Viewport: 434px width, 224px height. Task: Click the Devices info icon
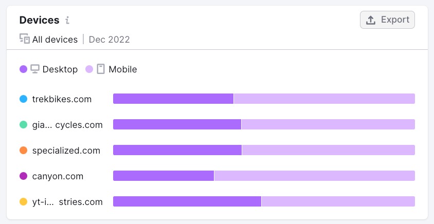(67, 20)
